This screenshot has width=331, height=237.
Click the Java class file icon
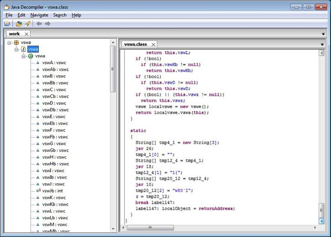[23, 49]
